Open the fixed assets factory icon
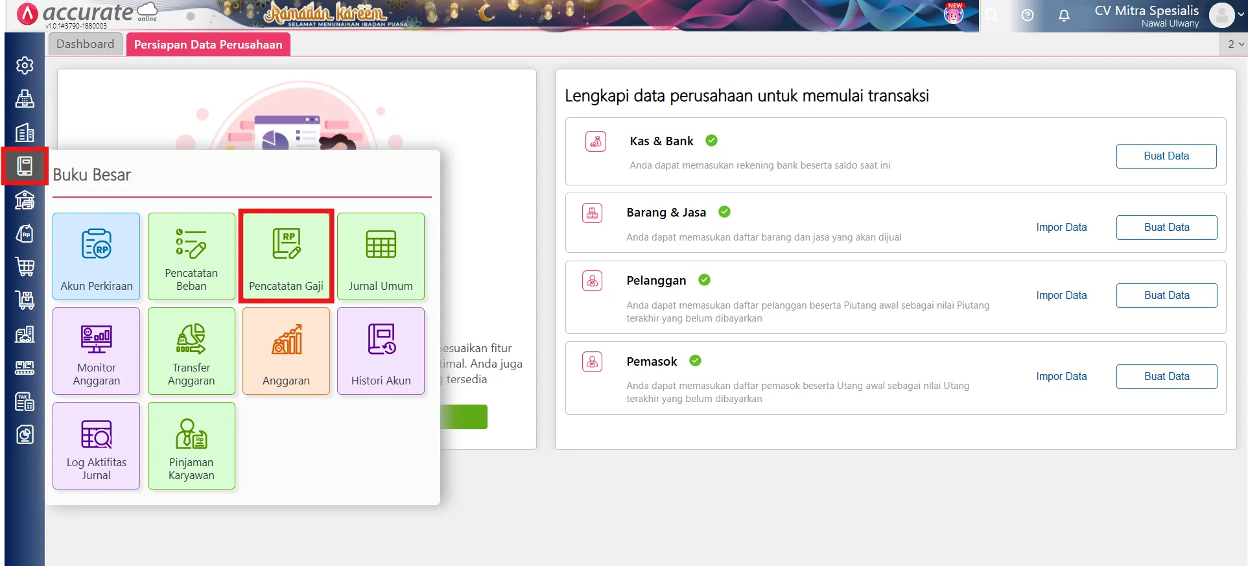This screenshot has height=566, width=1248. (x=25, y=334)
